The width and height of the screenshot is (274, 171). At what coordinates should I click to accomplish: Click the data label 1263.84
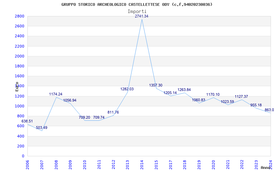184,90
